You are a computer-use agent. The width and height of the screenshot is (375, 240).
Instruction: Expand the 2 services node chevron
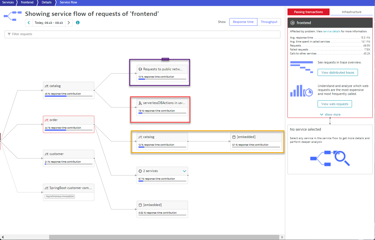pyautogui.click(x=184, y=171)
